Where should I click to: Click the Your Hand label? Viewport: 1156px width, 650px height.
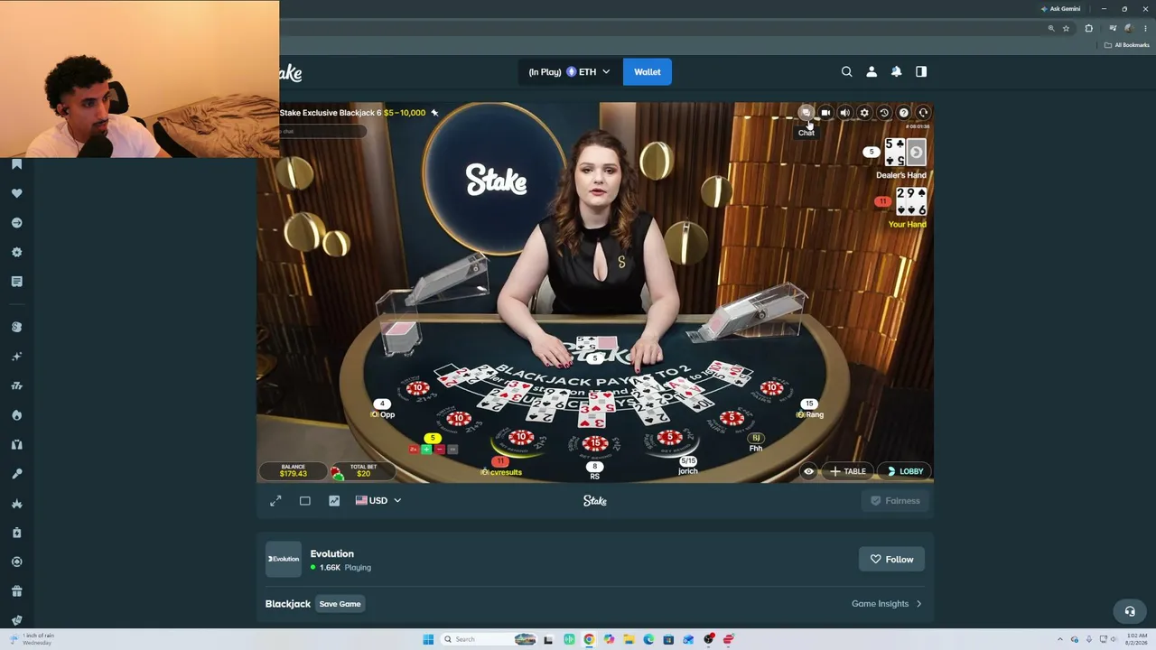[x=908, y=224]
